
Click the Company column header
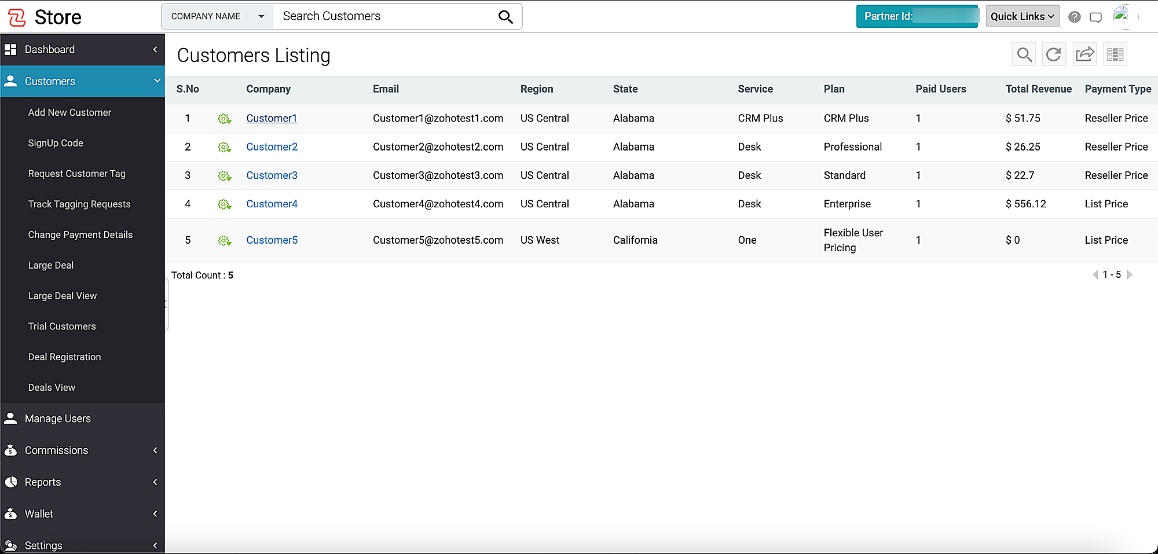pos(269,89)
